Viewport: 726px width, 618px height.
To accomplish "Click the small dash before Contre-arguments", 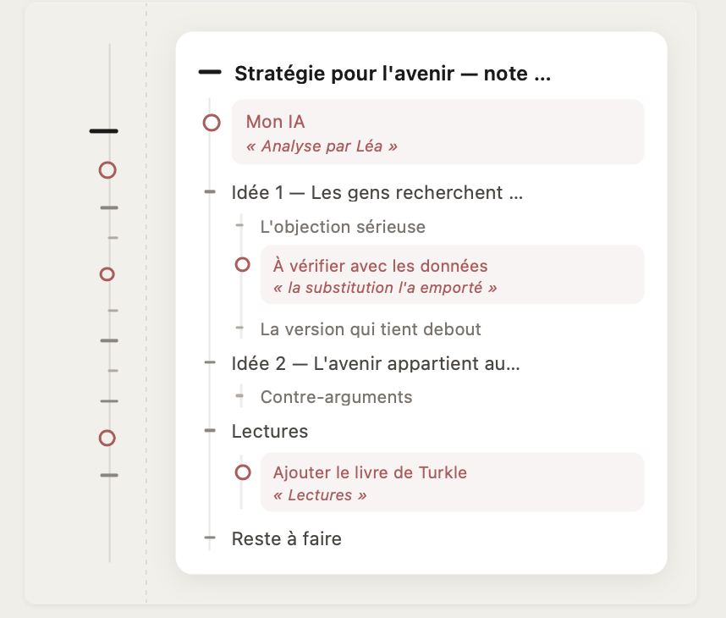I will 239,395.
